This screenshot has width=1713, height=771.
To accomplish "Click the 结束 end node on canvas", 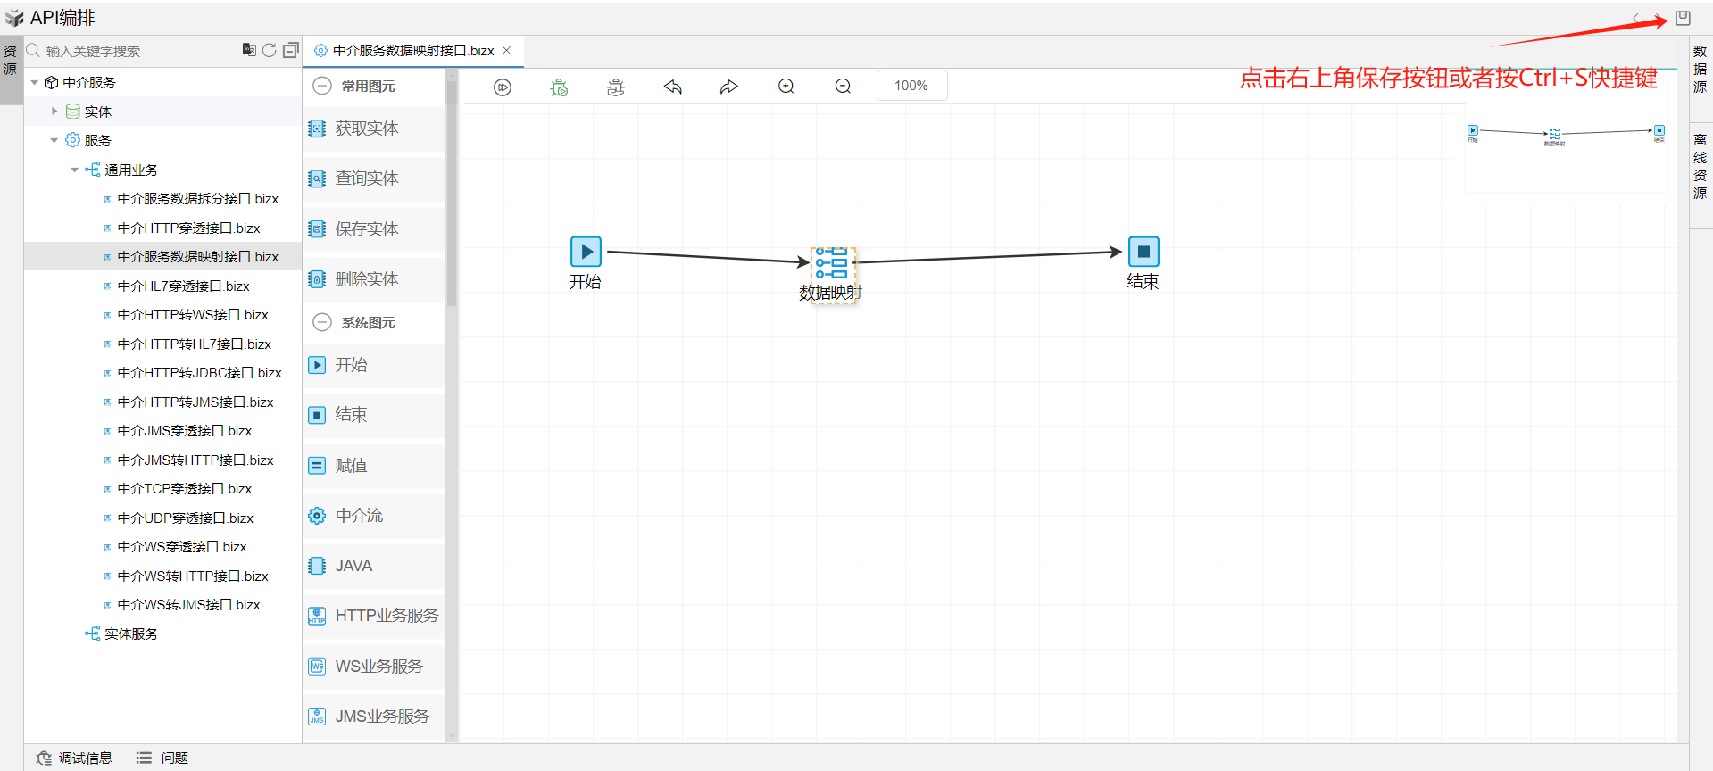I will pyautogui.click(x=1143, y=252).
